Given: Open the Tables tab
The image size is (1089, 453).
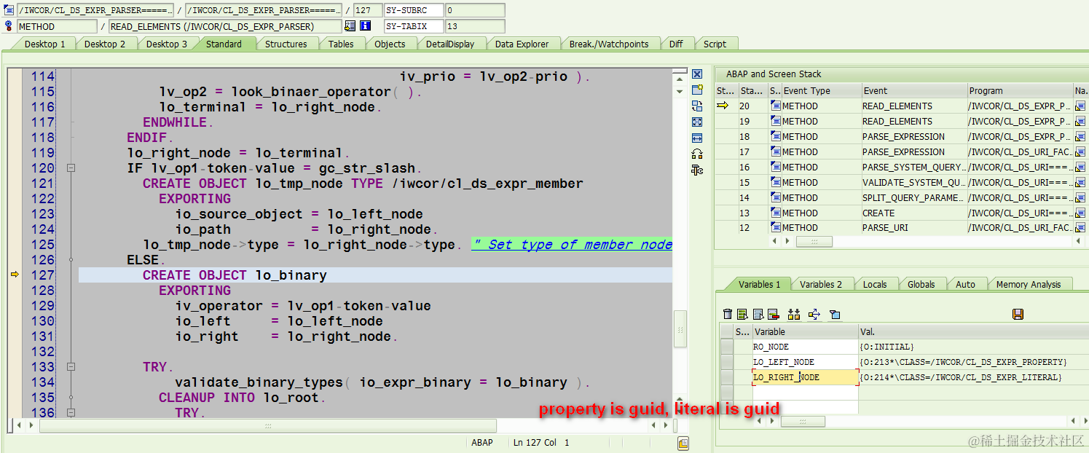Looking at the screenshot, I should 340,44.
